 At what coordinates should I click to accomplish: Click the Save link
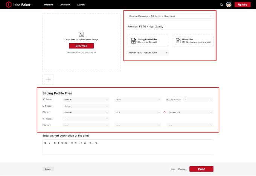(173, 169)
